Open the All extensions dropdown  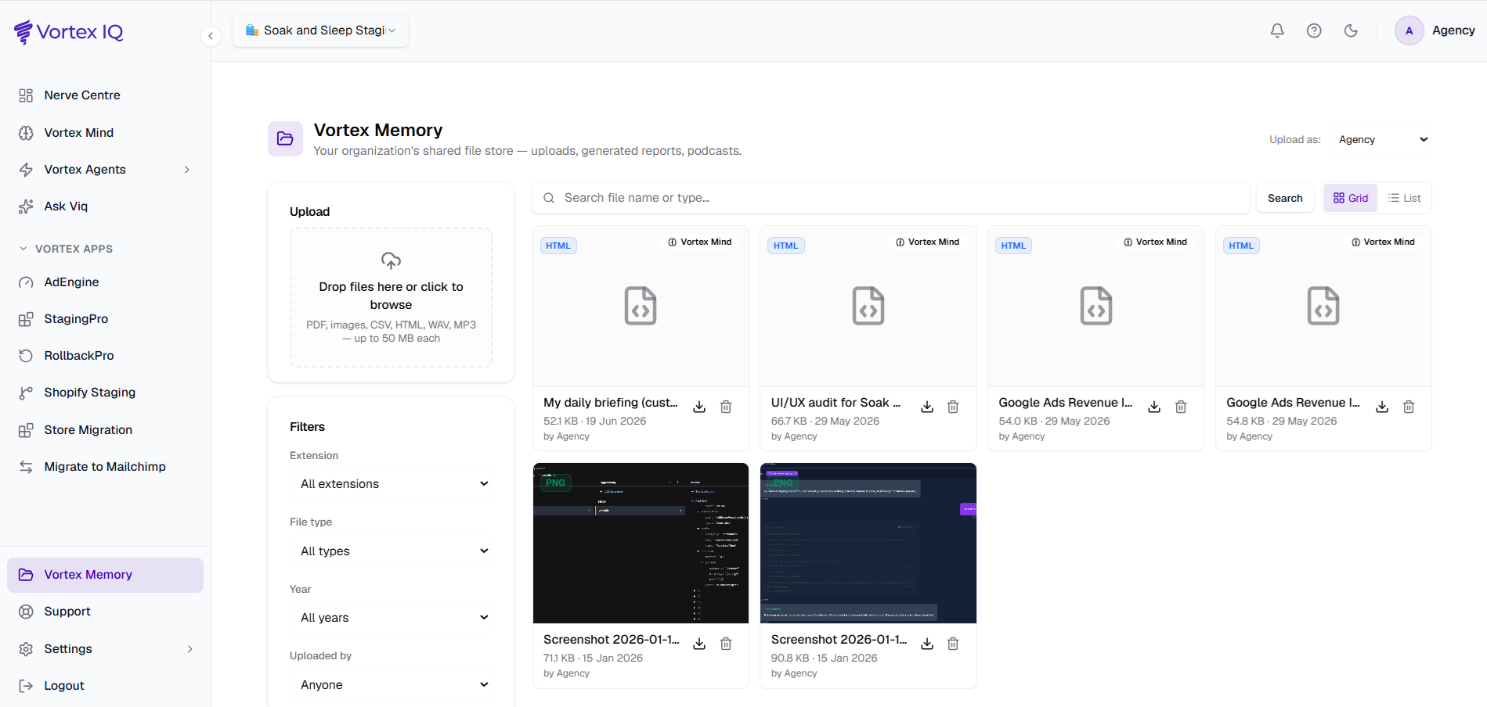(x=392, y=484)
